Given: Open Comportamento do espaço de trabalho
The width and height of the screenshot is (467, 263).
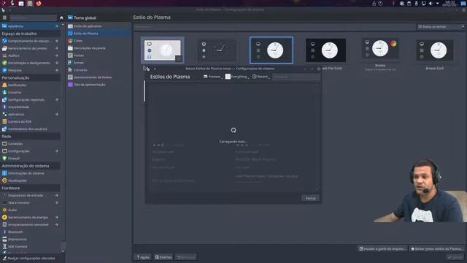Looking at the screenshot, I should click(30, 41).
